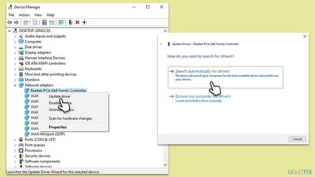The image size is (315, 177).
Task: Select Realtek PCIe GbE Family Controller
Action: pos(58,90)
